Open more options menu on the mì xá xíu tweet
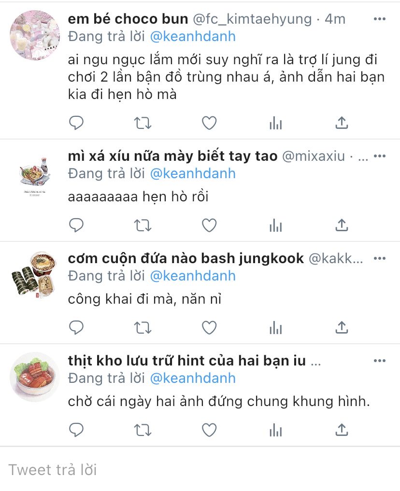Screen dimensions: 400x491 [379, 156]
